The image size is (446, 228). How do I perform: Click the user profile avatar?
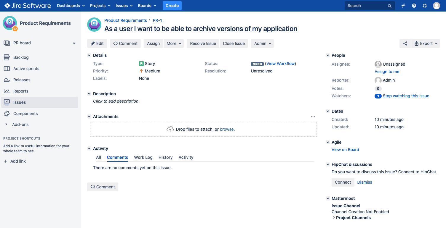pyautogui.click(x=436, y=6)
